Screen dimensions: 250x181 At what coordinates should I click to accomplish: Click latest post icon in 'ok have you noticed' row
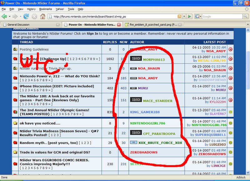click(x=230, y=123)
